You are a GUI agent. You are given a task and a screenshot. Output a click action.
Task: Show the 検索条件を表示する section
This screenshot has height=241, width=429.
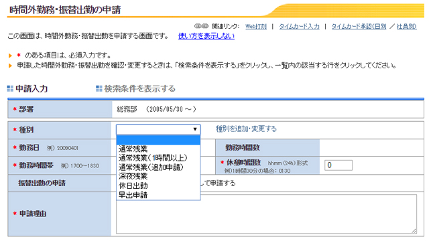click(139, 89)
